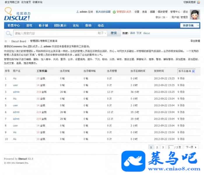Open the 管理中心 admin center link
This screenshot has height=175, width=204.
click(x=175, y=12)
